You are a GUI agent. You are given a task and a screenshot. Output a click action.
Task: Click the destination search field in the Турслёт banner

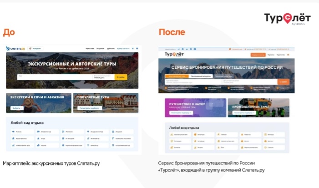point(193,81)
